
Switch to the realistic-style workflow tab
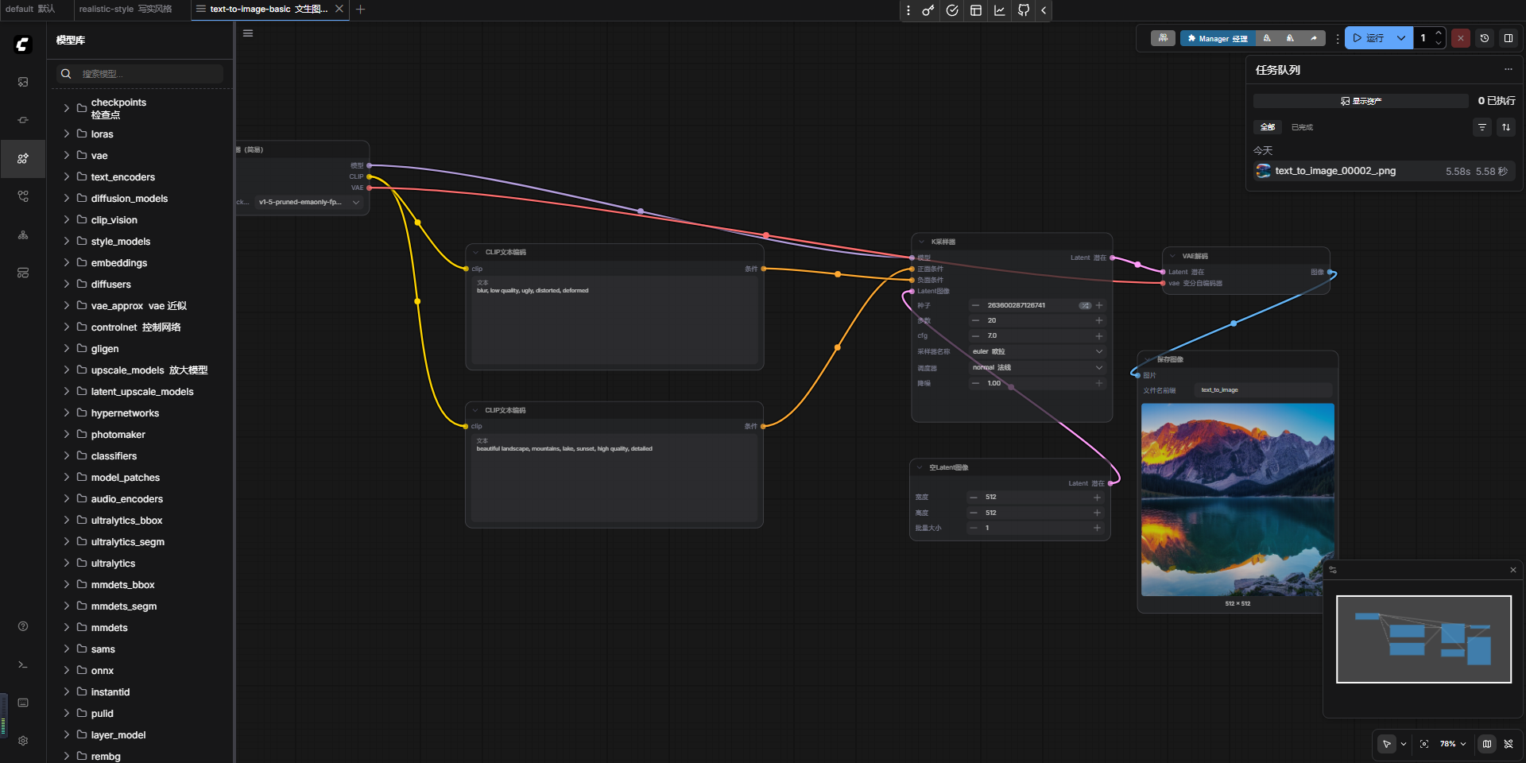126,10
